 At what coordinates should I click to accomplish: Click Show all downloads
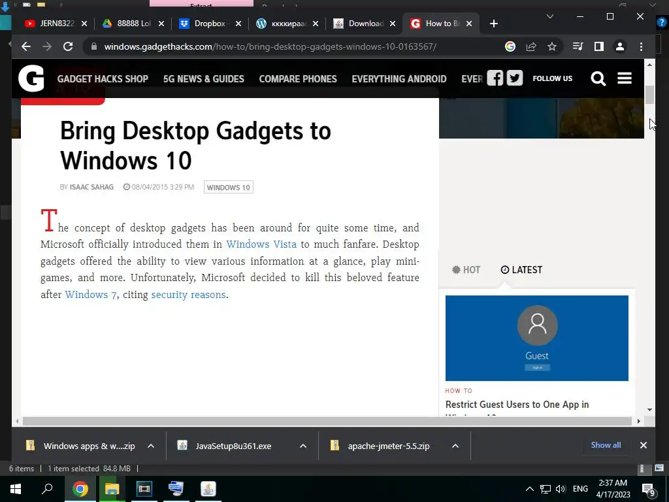pos(606,445)
